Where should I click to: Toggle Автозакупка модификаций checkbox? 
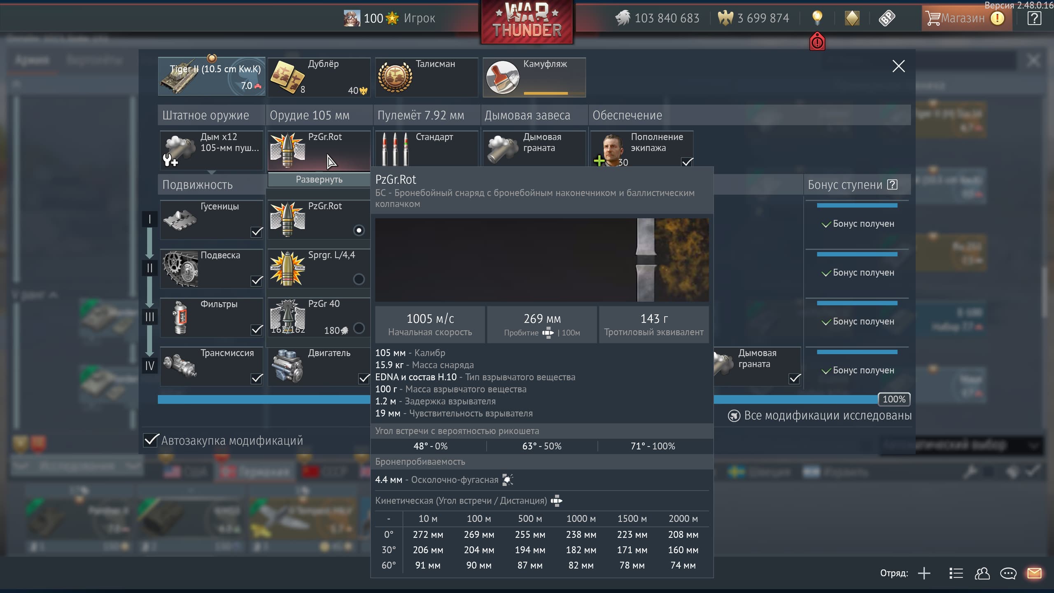pos(151,440)
